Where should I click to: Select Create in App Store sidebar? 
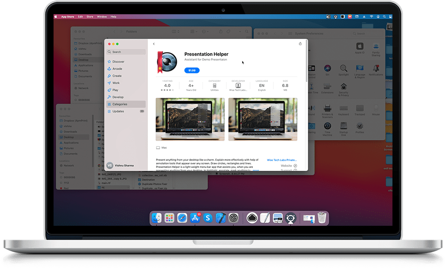tap(117, 76)
